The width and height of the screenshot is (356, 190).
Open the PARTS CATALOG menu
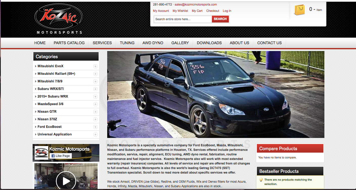click(69, 43)
